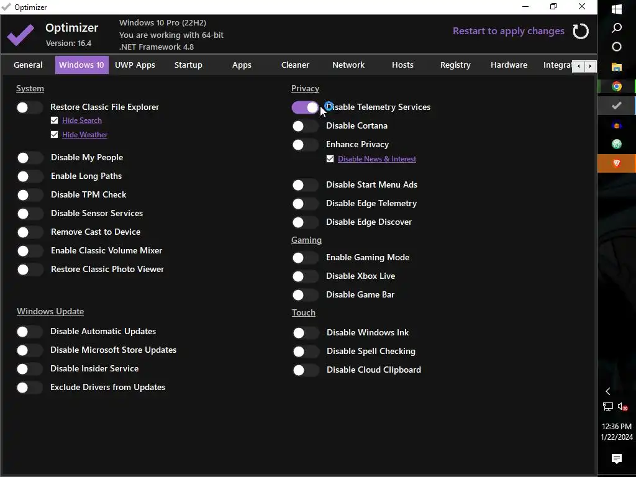Toggle Disable Sensor Services

30,214
